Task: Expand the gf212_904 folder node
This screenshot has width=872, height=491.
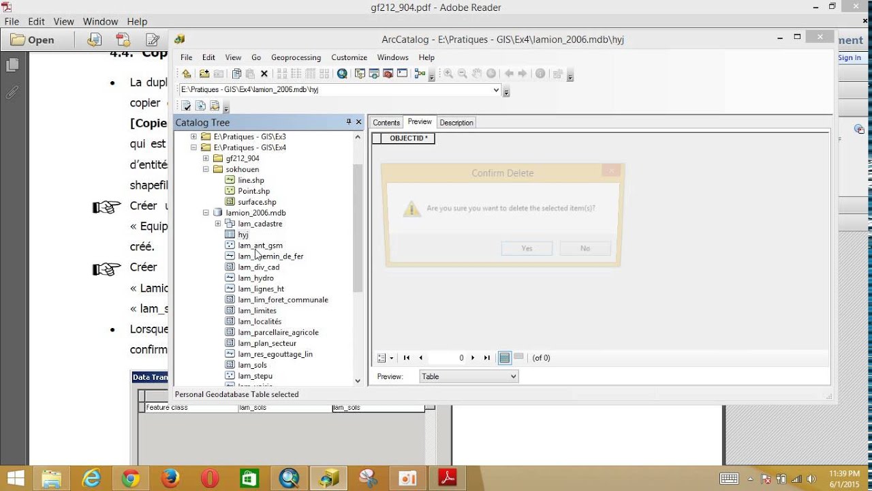Action: 206,158
